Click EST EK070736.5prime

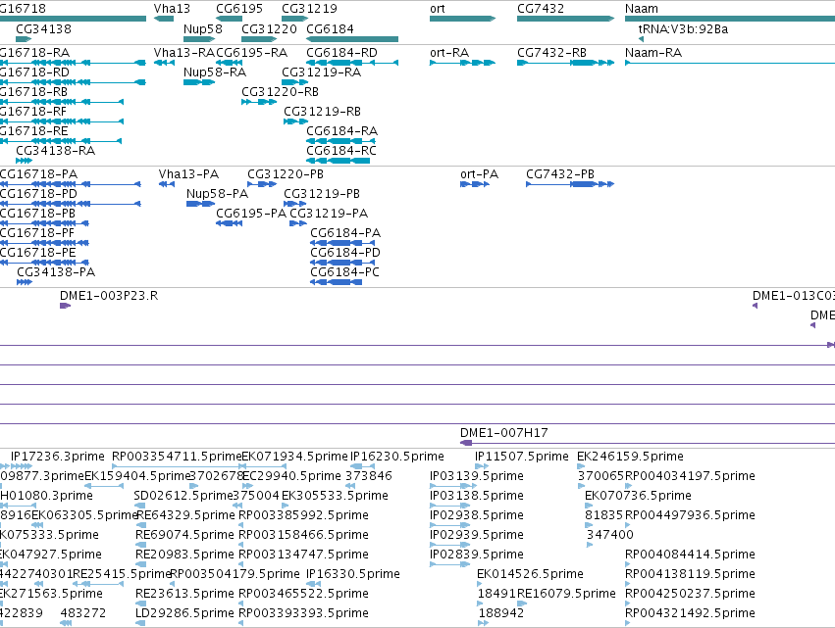coord(638,496)
